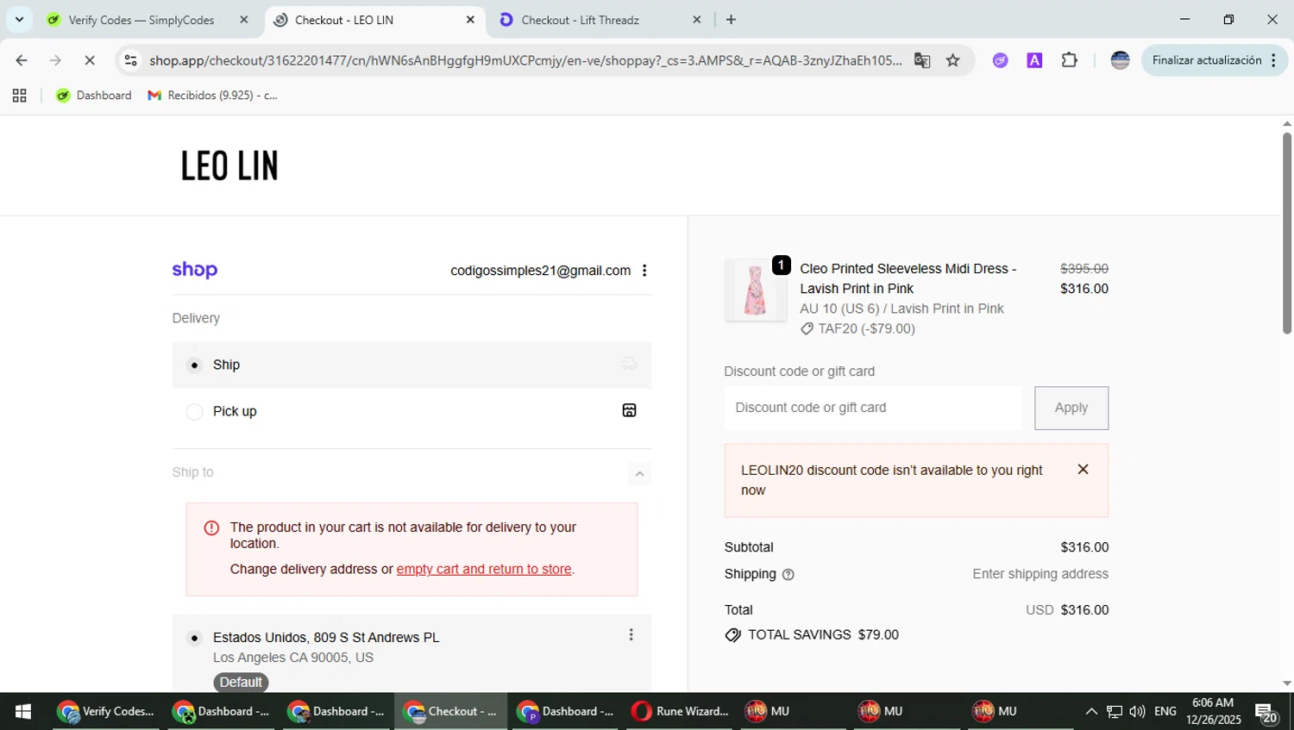Collapse the Ship to section
The image size is (1294, 730).
(x=639, y=473)
